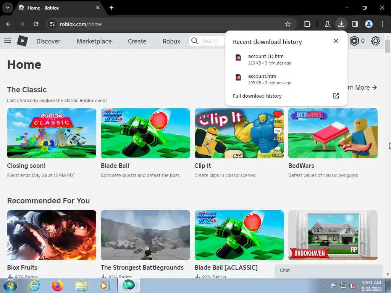Click Recommended For You heading
Image resolution: width=391 pixels, height=293 pixels.
[x=48, y=201]
